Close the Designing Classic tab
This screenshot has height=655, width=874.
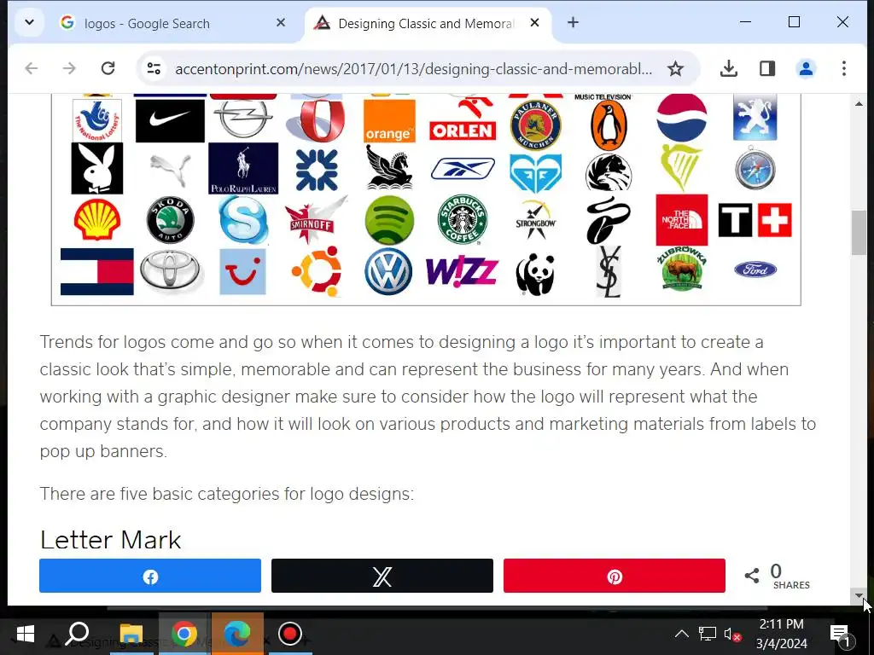point(534,22)
